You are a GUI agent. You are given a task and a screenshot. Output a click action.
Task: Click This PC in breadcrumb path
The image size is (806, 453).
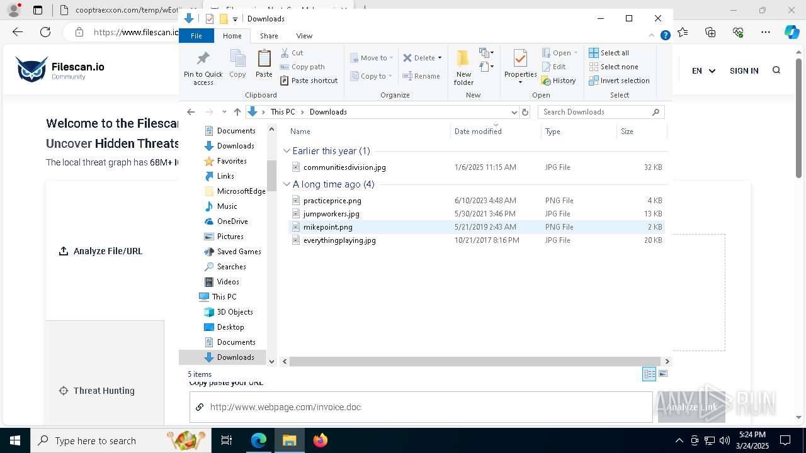pyautogui.click(x=283, y=112)
